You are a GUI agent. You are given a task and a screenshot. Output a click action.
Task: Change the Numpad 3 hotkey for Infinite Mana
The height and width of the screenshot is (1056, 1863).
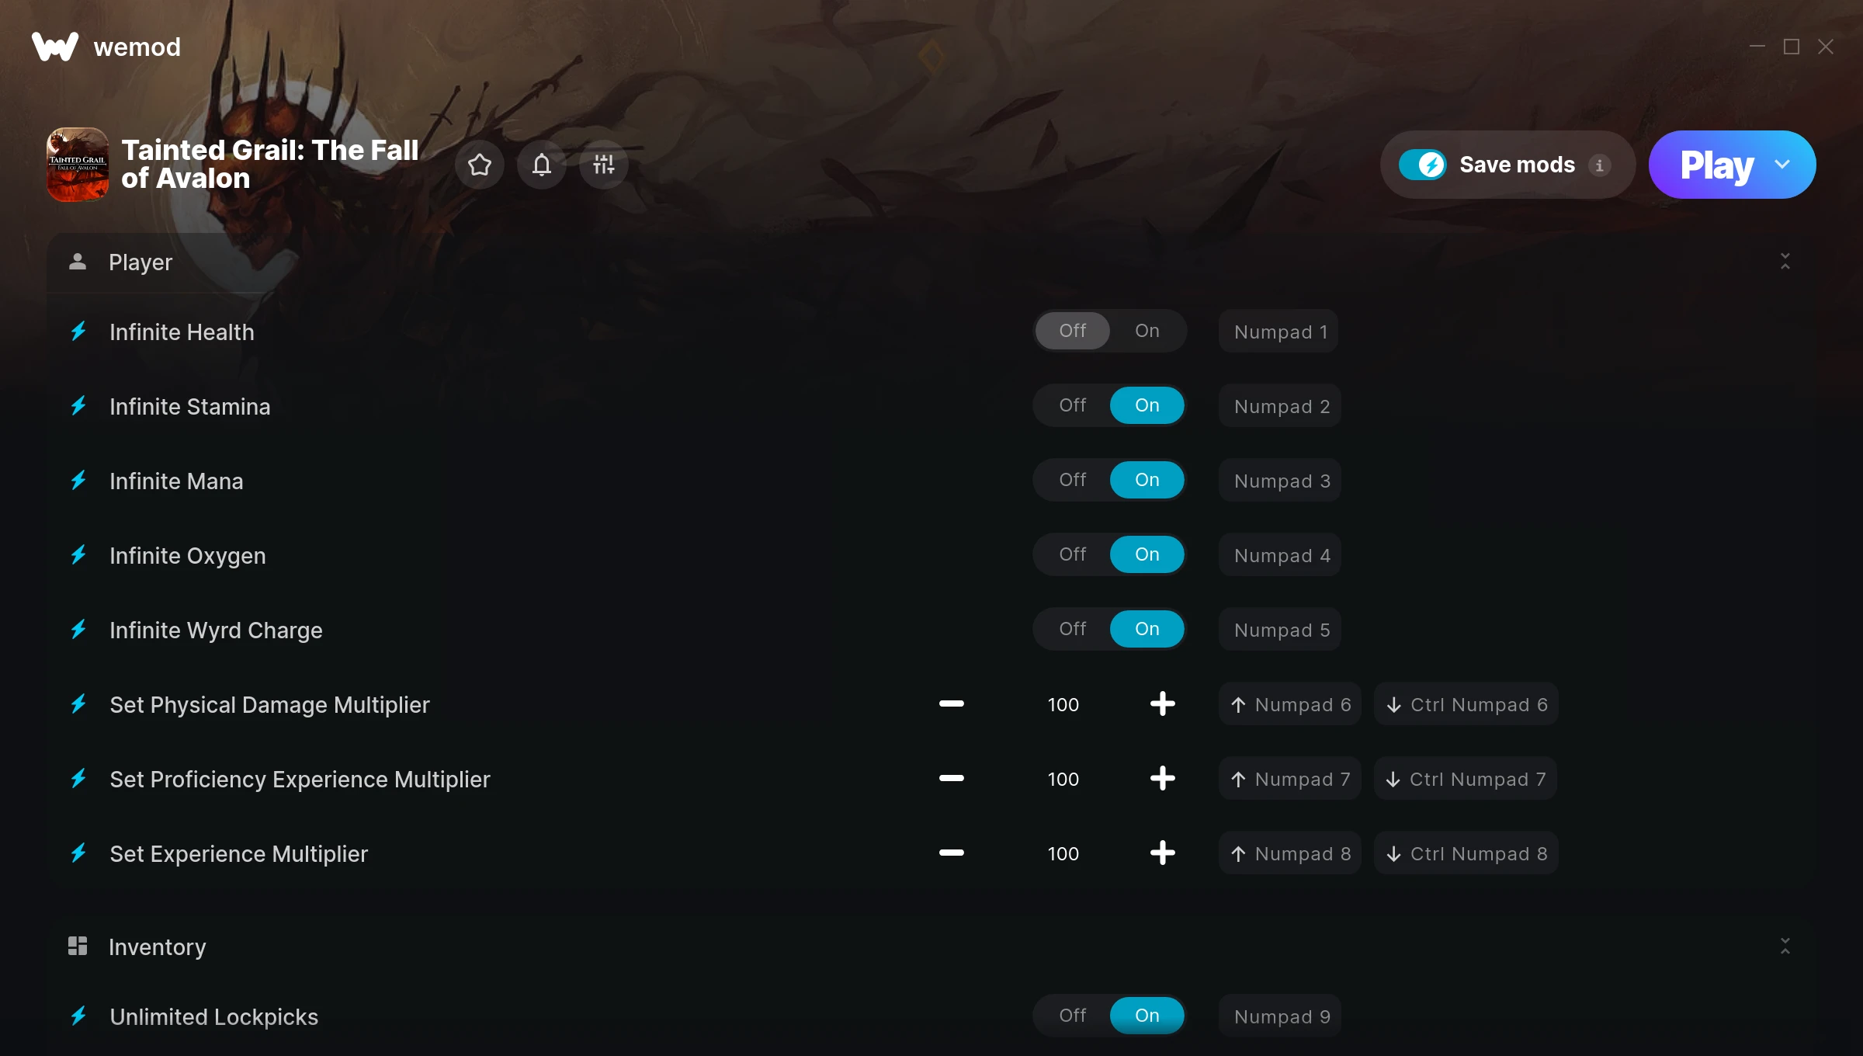tap(1282, 481)
